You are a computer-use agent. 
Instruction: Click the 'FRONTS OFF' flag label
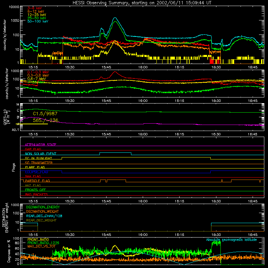point(36,190)
